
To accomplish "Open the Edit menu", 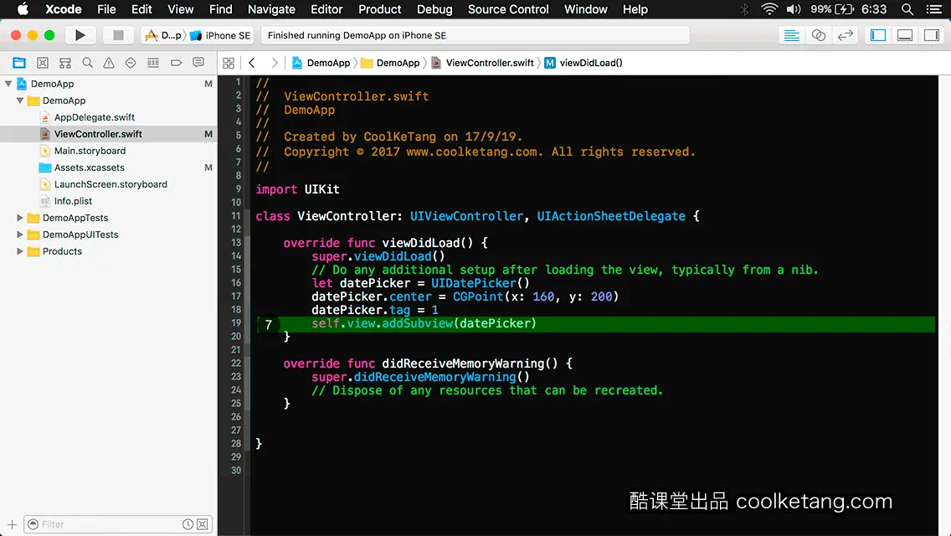I will pyautogui.click(x=141, y=9).
